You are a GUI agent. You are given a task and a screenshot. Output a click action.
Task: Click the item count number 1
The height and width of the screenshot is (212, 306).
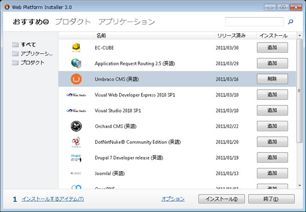[15, 199]
